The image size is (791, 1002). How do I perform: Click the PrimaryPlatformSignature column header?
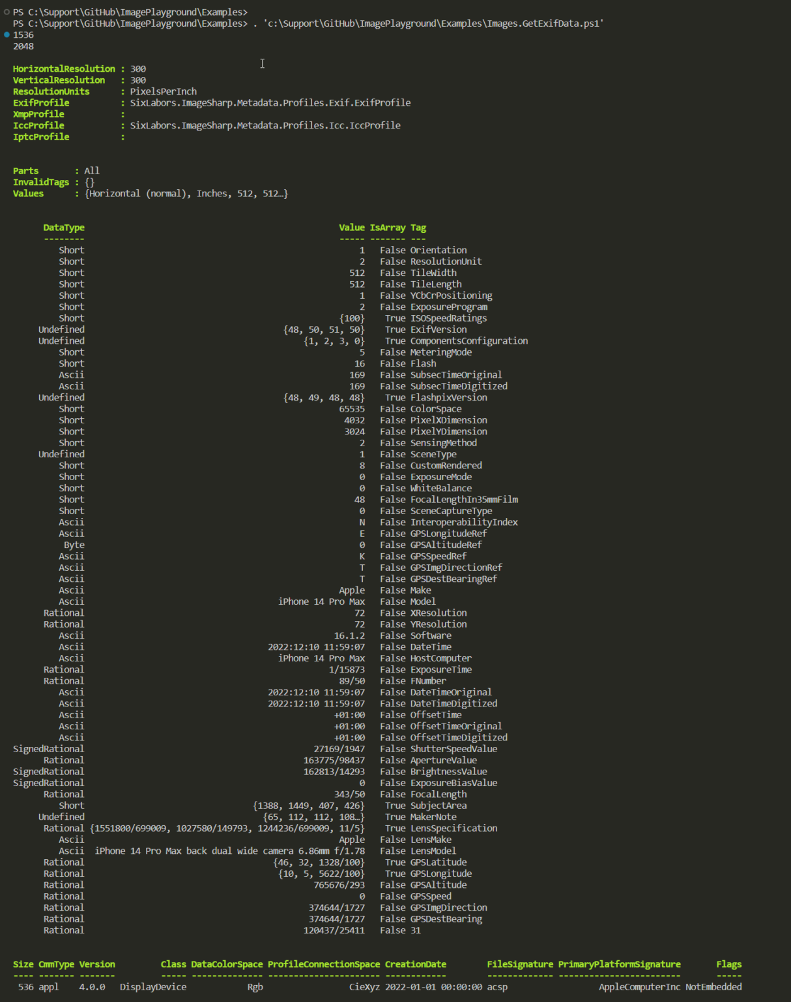(x=619, y=964)
